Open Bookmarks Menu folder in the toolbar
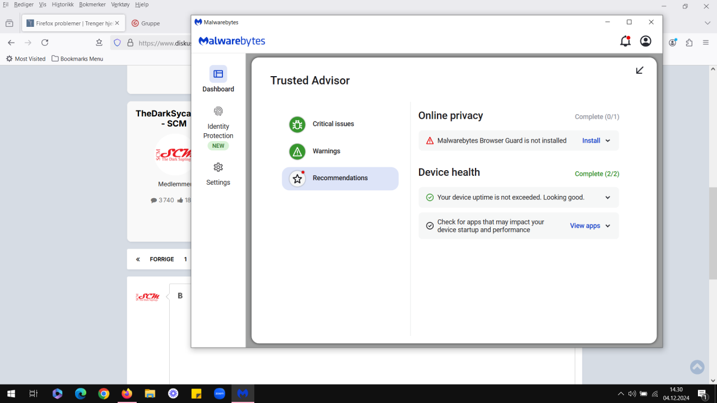 coord(77,59)
